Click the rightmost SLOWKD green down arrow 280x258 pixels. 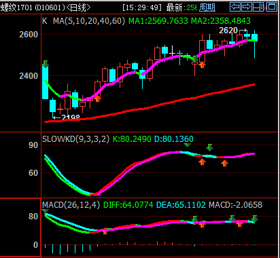[210, 147]
